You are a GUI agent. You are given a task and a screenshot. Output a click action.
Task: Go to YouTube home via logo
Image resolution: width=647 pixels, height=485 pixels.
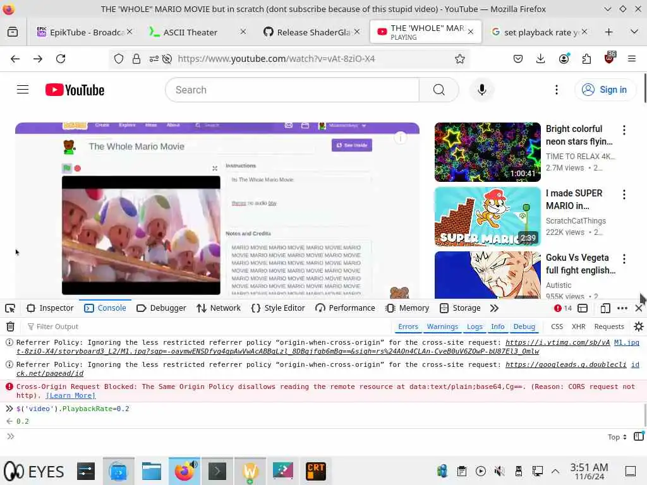pos(75,90)
